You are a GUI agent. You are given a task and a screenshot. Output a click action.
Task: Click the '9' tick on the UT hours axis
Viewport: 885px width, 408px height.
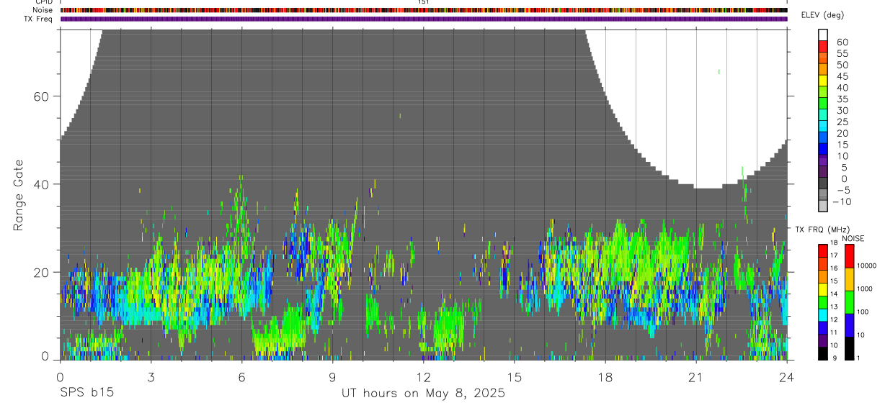(x=332, y=376)
